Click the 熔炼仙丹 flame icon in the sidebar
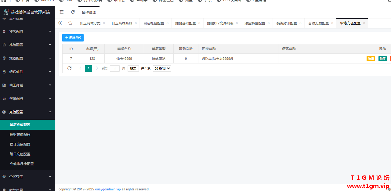 pyautogui.click(x=4, y=72)
